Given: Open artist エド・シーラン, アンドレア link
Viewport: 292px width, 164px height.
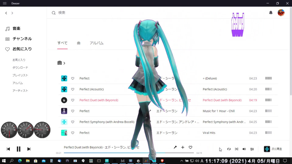Looking at the screenshot, I should tap(177, 122).
